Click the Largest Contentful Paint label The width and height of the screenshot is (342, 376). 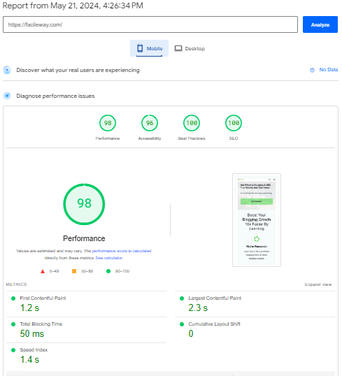(x=215, y=298)
